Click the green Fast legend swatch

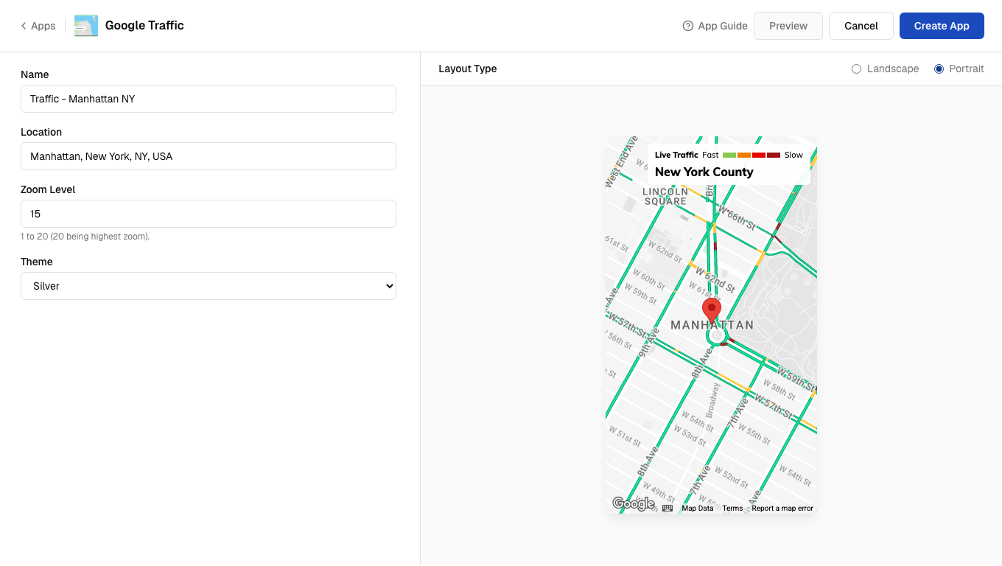click(x=729, y=156)
